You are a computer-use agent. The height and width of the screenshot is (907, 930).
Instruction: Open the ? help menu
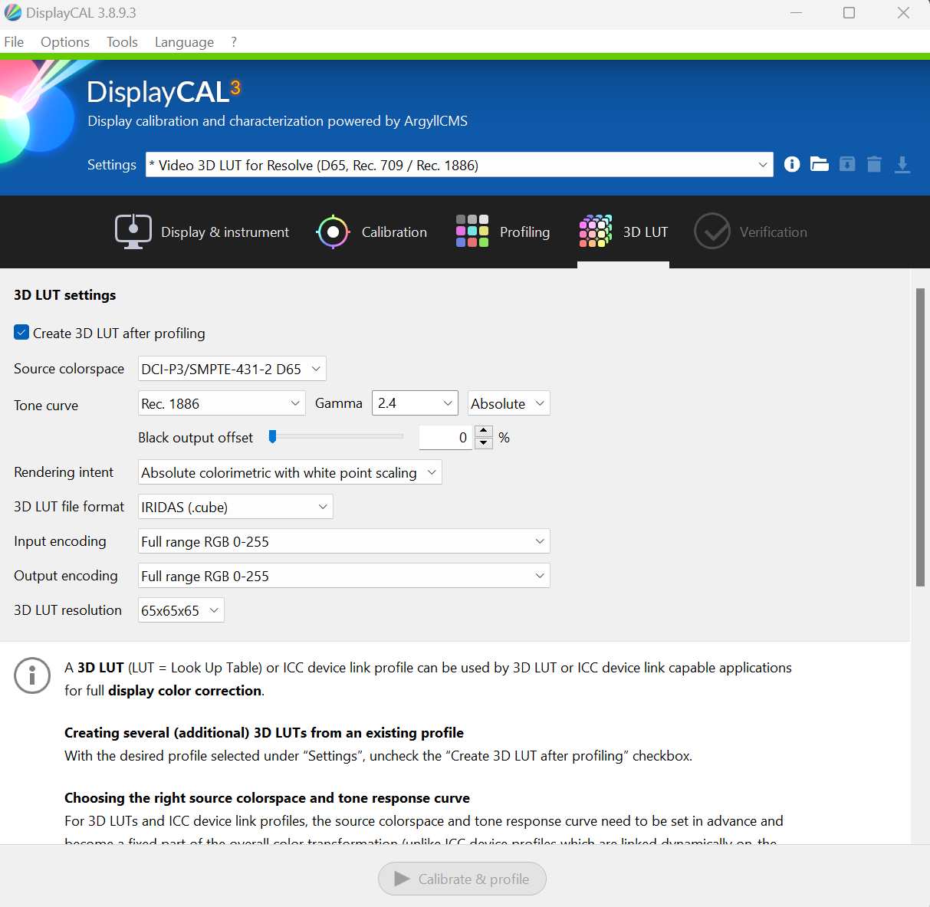click(234, 42)
